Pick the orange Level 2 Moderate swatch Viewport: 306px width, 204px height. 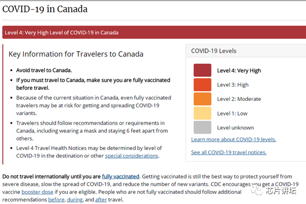coord(202,99)
